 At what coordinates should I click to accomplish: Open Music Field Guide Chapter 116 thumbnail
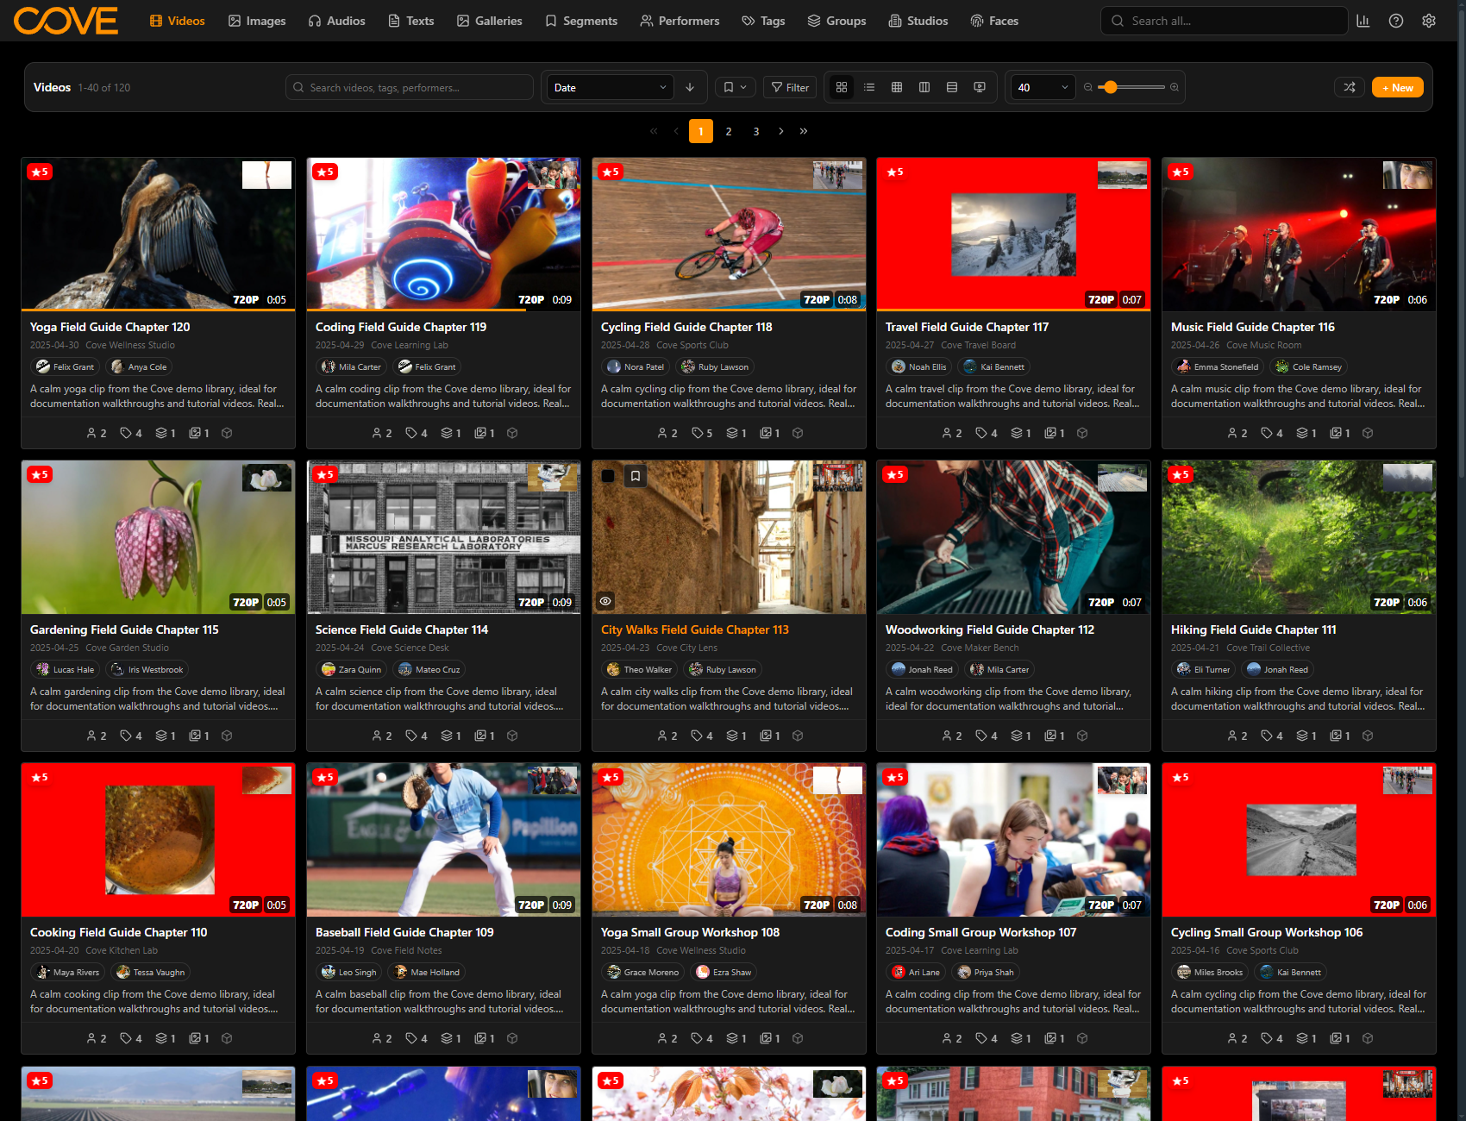(1299, 234)
